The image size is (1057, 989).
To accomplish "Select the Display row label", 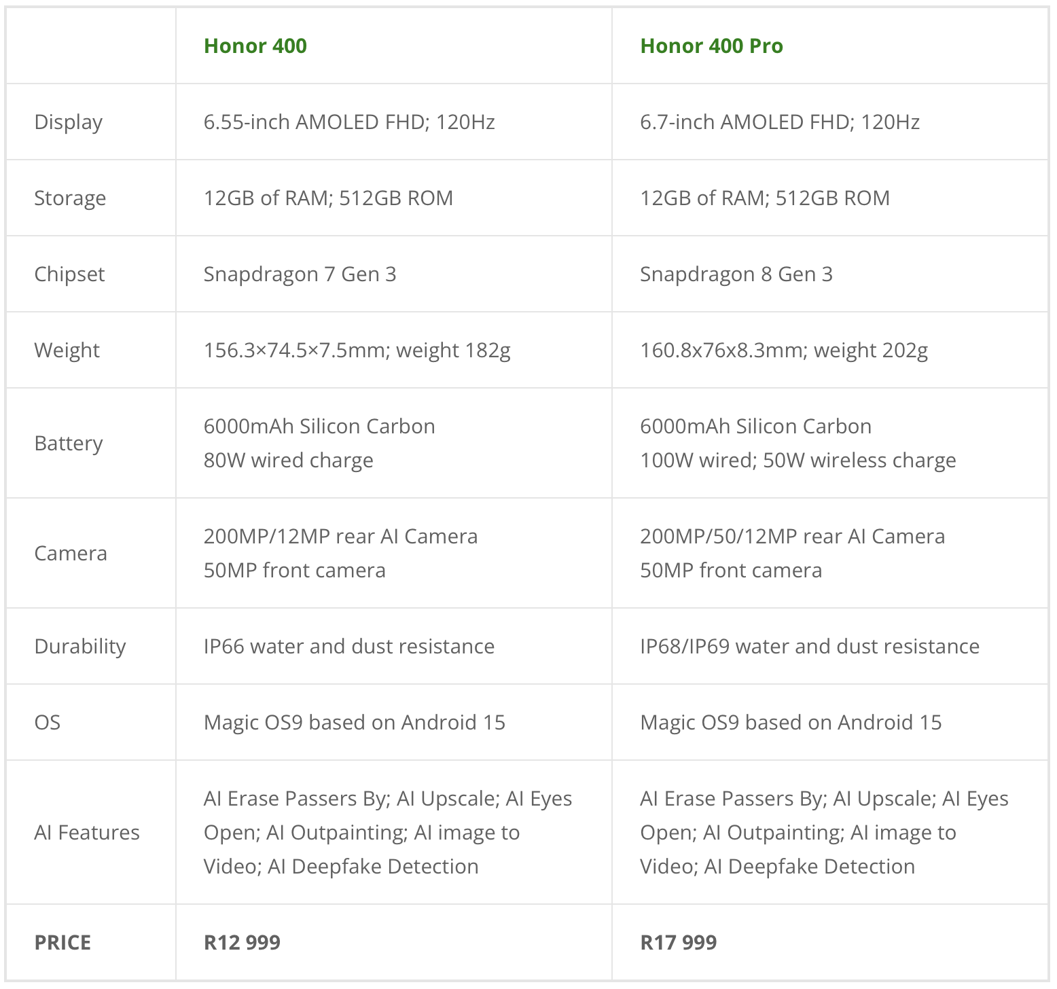I will click(x=69, y=122).
